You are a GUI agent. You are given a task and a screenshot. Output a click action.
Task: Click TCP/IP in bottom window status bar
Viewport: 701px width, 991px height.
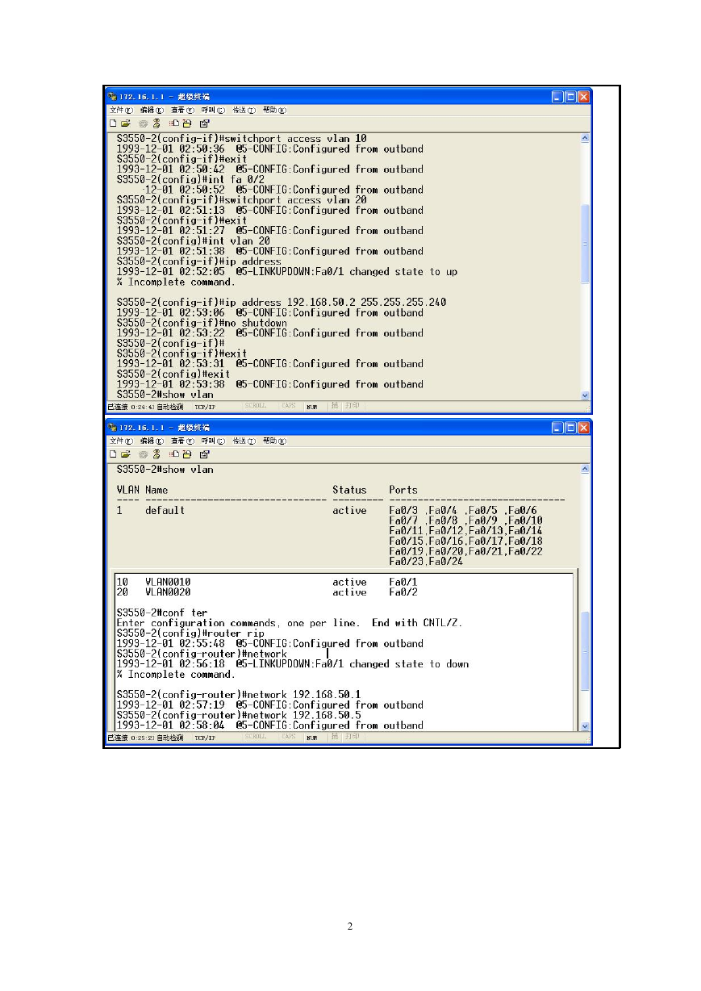click(204, 738)
